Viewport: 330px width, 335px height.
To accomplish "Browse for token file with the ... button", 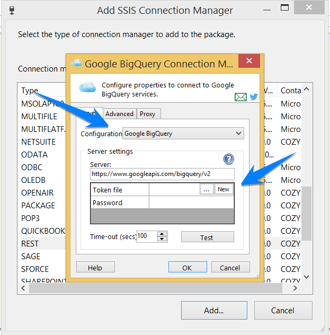I will [x=207, y=189].
